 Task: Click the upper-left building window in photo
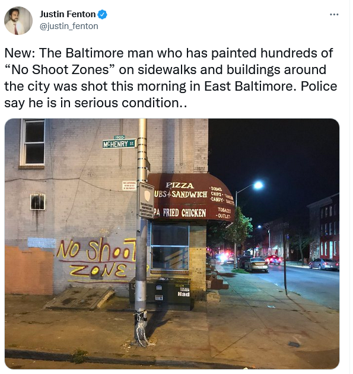[32, 142]
